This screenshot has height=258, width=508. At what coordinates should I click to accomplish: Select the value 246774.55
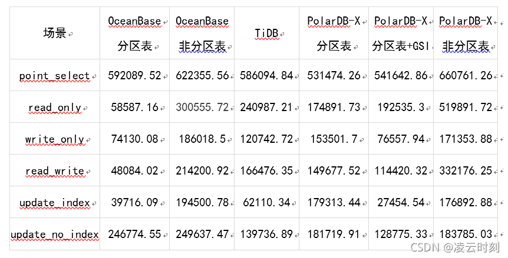pyautogui.click(x=134, y=234)
